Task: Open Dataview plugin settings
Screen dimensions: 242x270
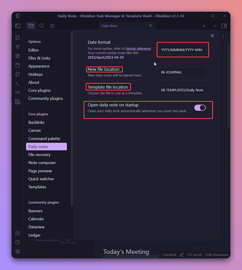Action: pyautogui.click(x=36, y=227)
